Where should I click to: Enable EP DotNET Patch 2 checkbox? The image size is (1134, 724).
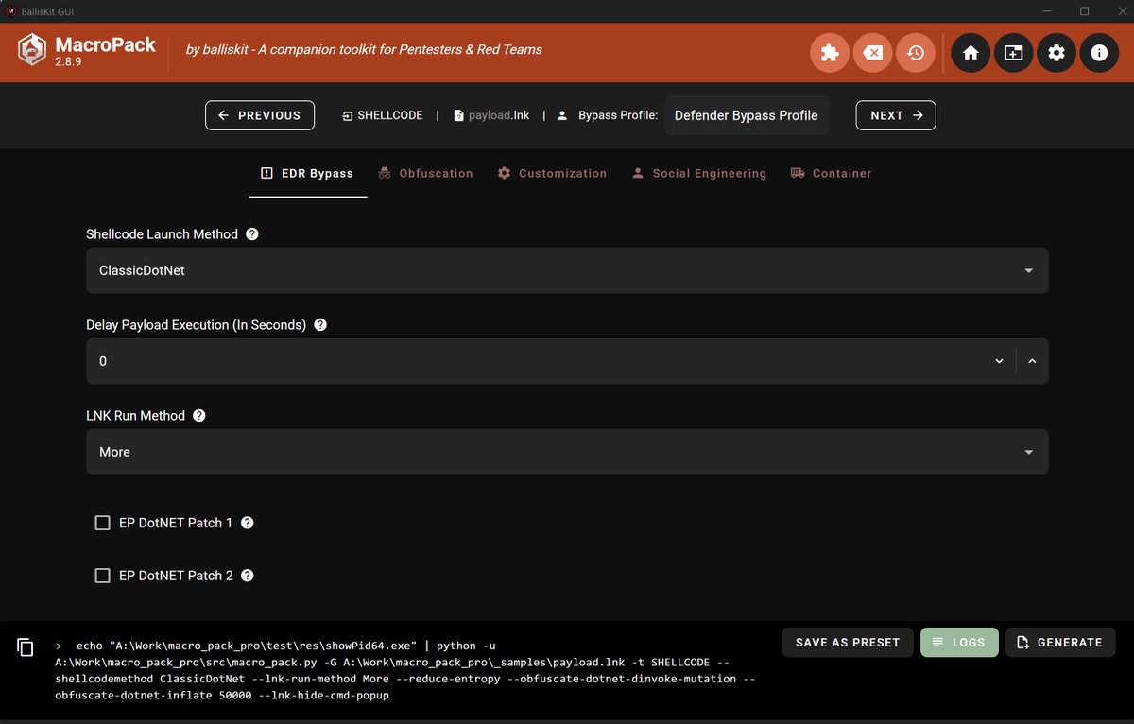(103, 576)
